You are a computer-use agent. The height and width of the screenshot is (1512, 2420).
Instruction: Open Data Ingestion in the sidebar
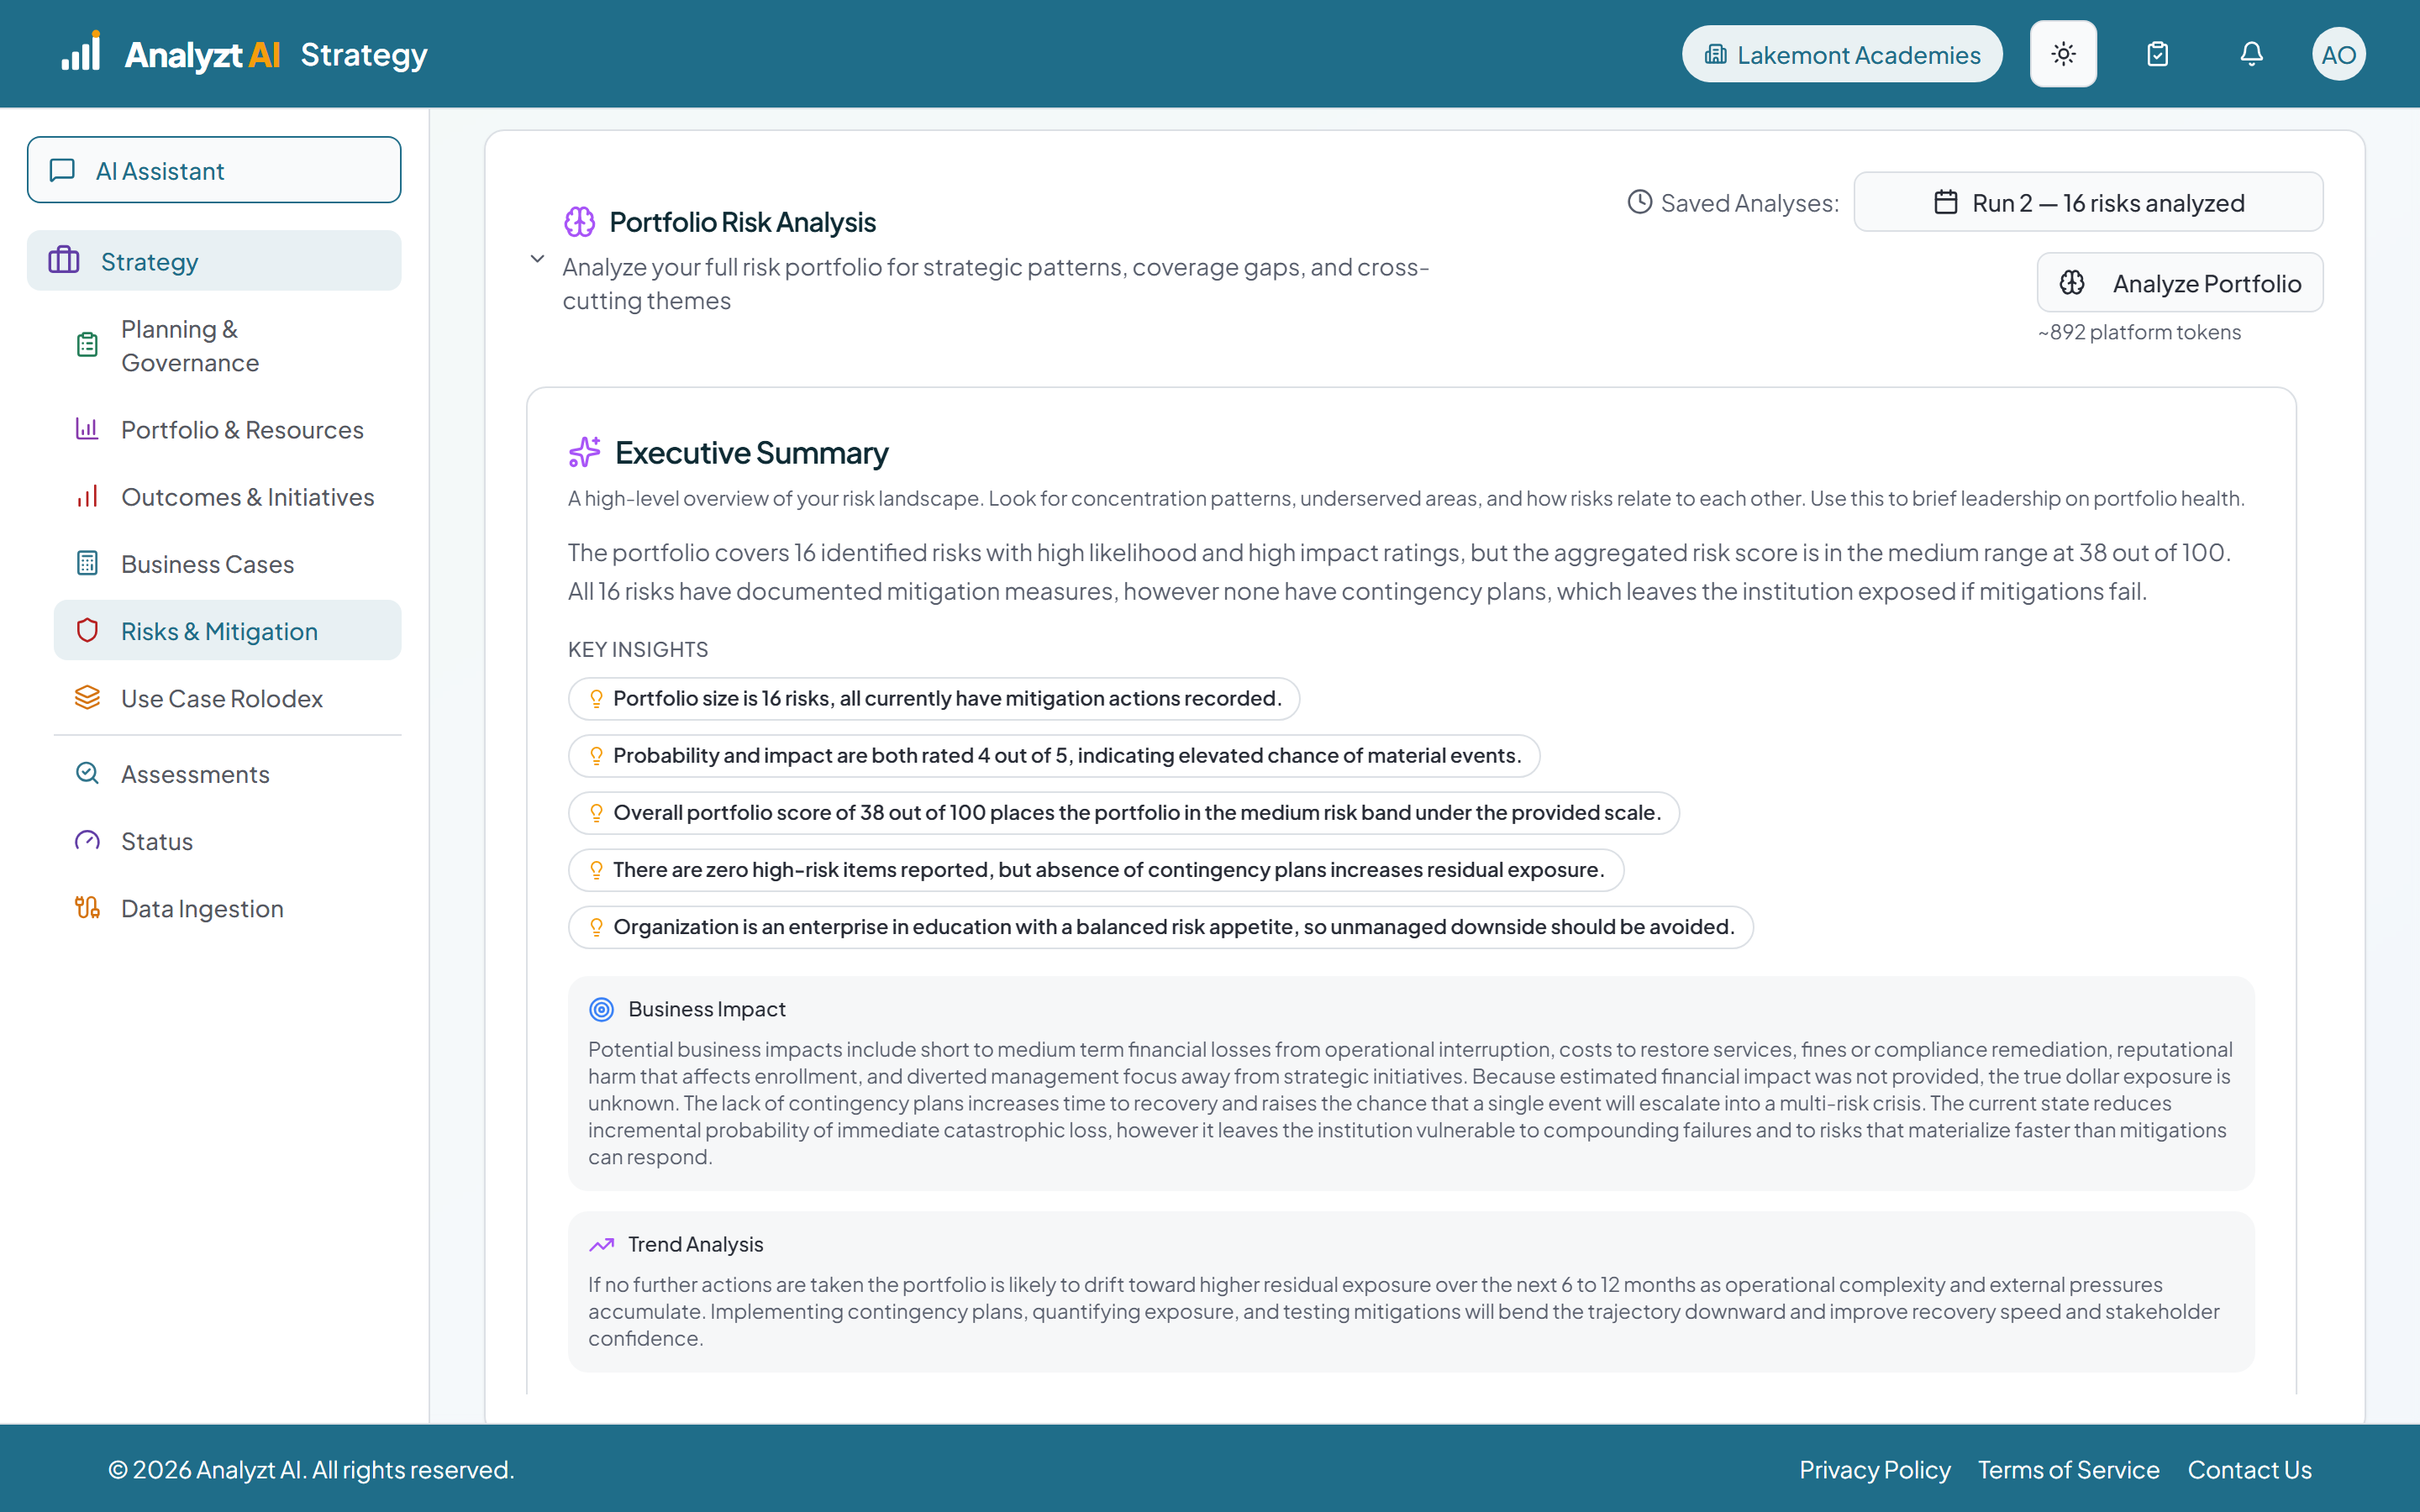pyautogui.click(x=227, y=908)
